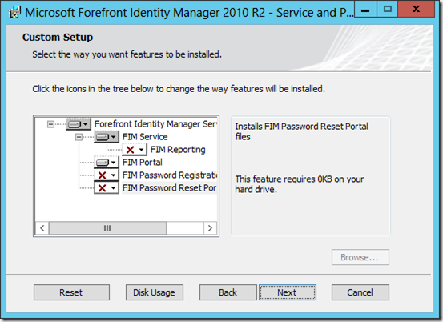Cancel the FIM setup wizard
Screen dimensions: 443x322
tap(360, 292)
